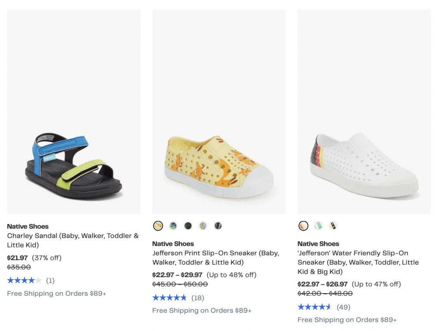The height and width of the screenshot is (331, 441).
Task: Open the 18 reviews star rating
Action: point(170,298)
